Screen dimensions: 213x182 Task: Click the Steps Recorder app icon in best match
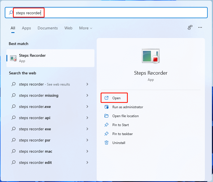tap(13, 58)
